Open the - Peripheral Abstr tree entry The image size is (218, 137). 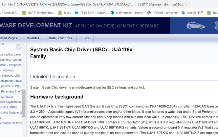click(x=11, y=123)
